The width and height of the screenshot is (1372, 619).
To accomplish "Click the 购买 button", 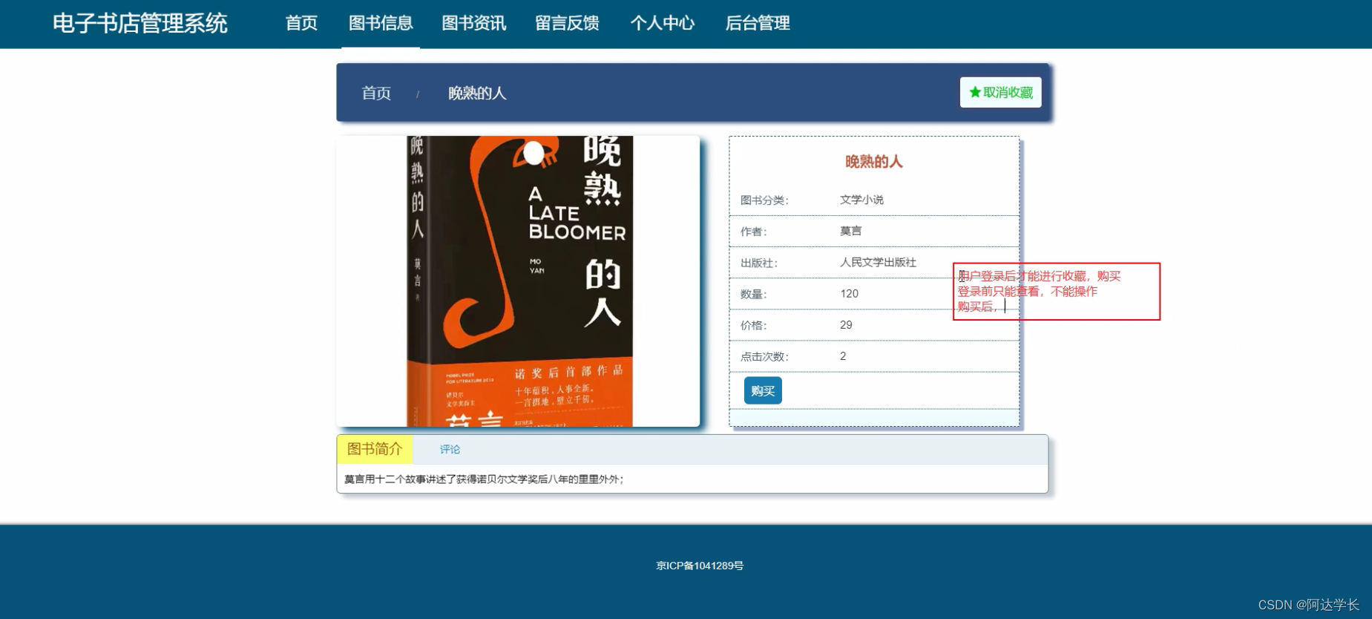I will 763,390.
